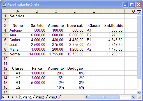Click the vertical scrollbar thumb
The image size is (143, 101).
click(139, 47)
